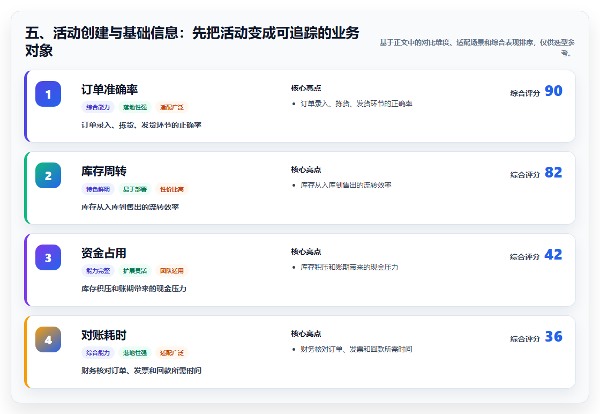Image resolution: width=600 pixels, height=414 pixels.
Task: Click the score 82 value
Action: (x=553, y=172)
